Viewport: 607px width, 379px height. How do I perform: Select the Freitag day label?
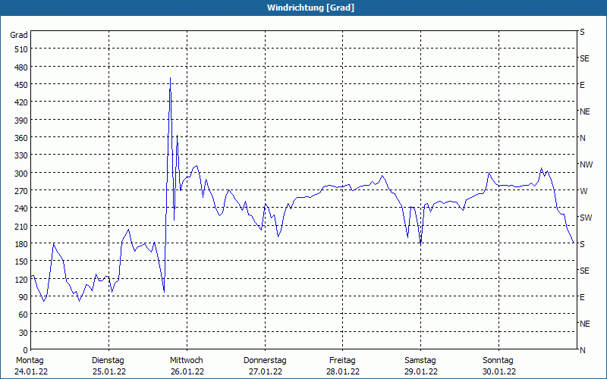(x=343, y=360)
